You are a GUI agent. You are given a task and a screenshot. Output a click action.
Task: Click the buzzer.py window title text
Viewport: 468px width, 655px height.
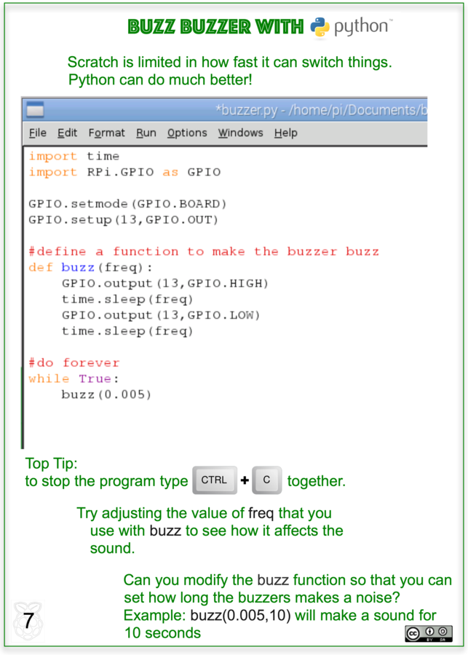(321, 110)
